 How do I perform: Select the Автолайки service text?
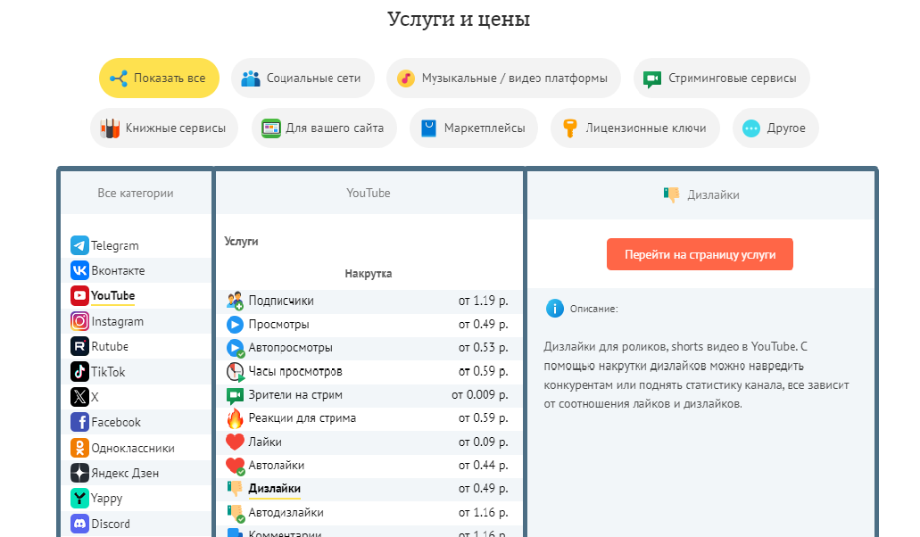pyautogui.click(x=277, y=465)
